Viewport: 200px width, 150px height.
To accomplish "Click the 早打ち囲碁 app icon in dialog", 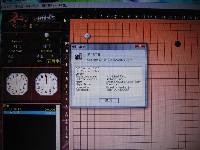I will pyautogui.click(x=78, y=56).
